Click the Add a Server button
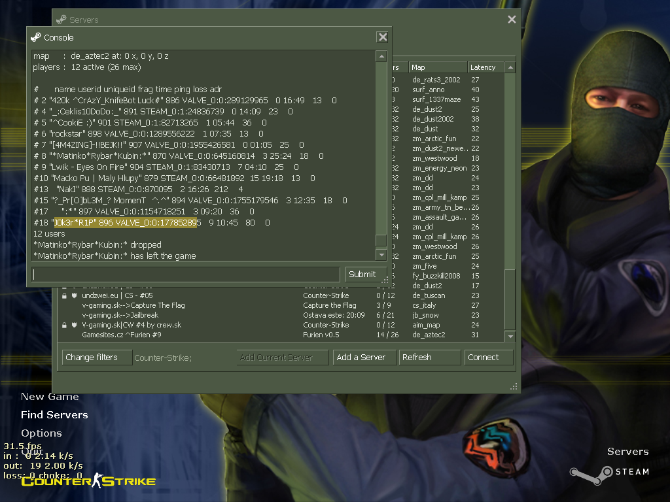This screenshot has height=502, width=670. pyautogui.click(x=364, y=358)
